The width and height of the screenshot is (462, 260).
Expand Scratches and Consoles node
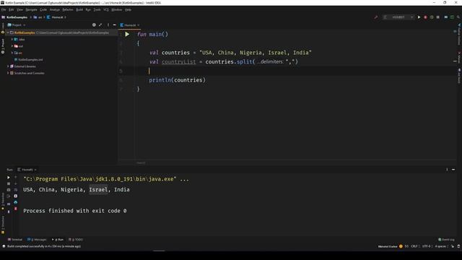pyautogui.click(x=8, y=73)
